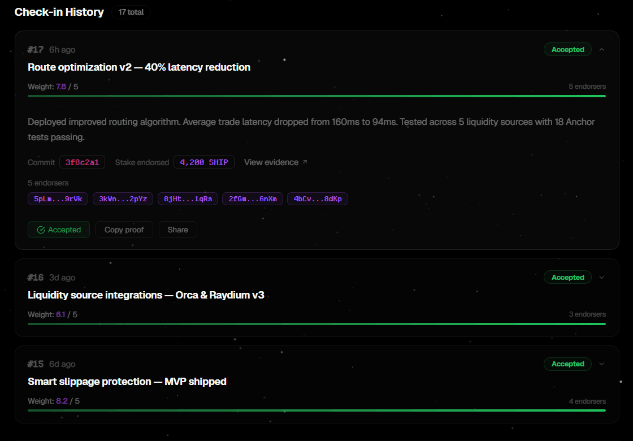Expand check-in #16 details chevron
The height and width of the screenshot is (441, 633).
click(601, 278)
